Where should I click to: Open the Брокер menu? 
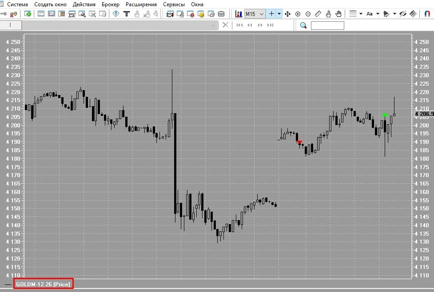pyautogui.click(x=111, y=4)
